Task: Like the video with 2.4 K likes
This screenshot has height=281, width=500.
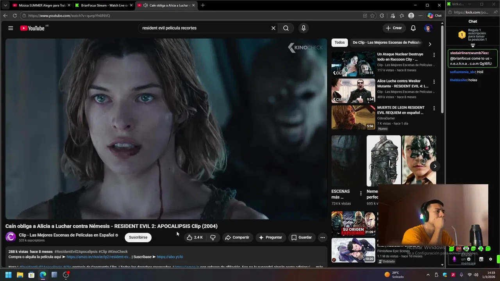Action: (x=195, y=237)
